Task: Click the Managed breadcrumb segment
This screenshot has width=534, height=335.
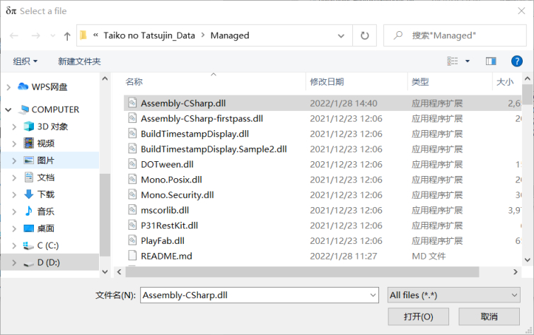Action: [x=230, y=35]
